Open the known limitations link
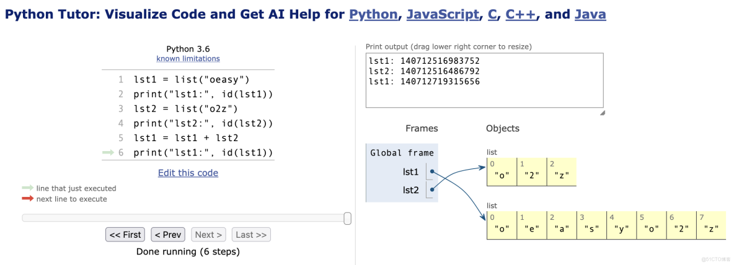 coord(188,58)
